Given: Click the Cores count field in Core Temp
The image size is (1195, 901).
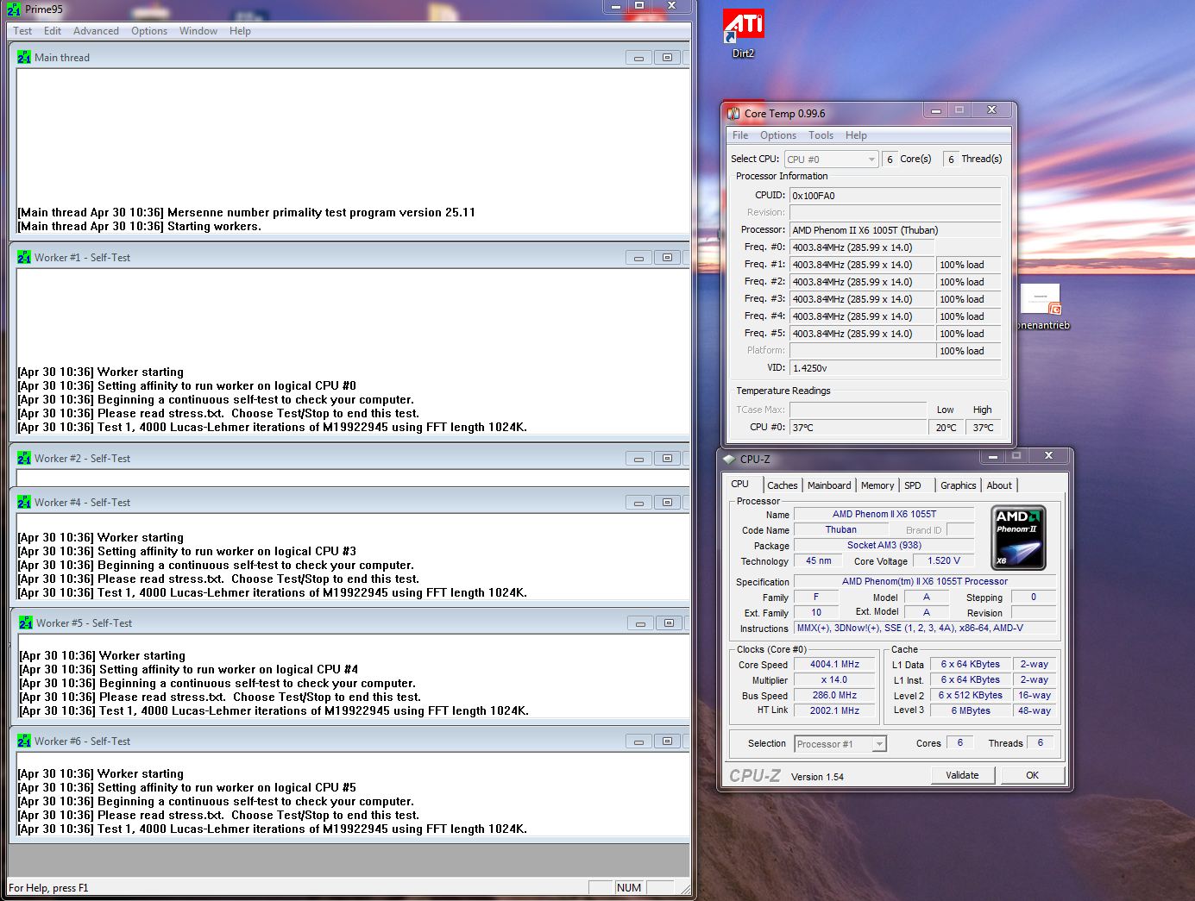Looking at the screenshot, I should 890,160.
